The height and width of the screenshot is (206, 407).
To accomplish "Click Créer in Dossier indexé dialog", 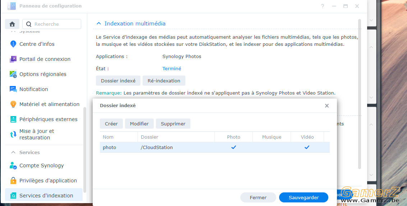I will [x=111, y=124].
